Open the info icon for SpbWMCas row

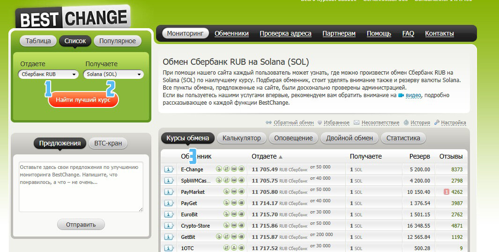169,181
